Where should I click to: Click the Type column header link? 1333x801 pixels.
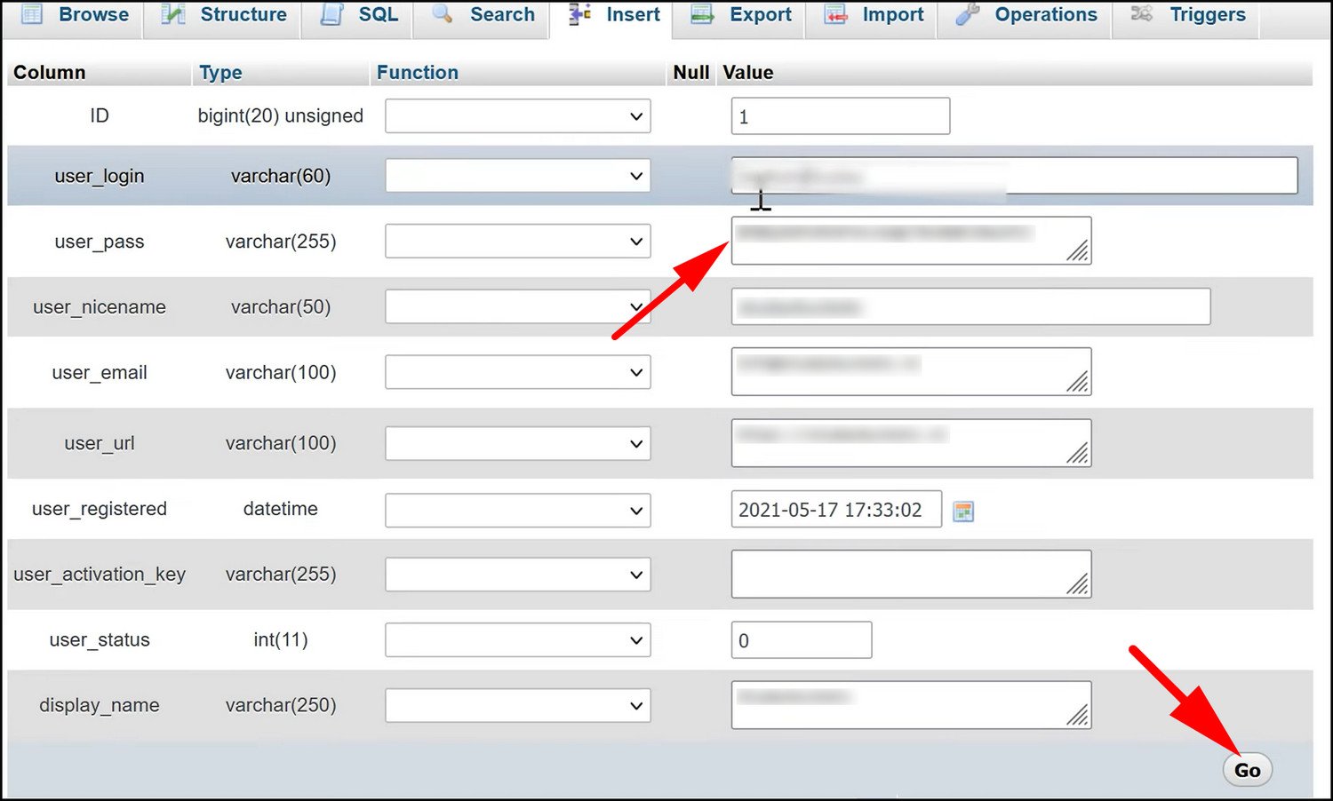point(220,73)
